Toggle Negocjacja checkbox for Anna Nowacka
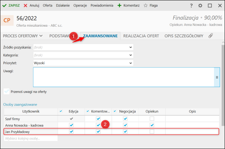Screen dimensions: 225x149 pos(125,125)
